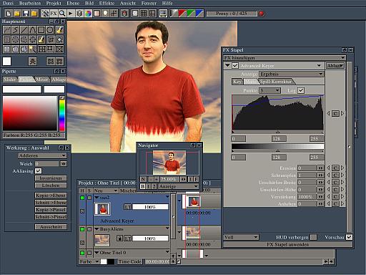Open the FX hinzufügen dropdown
The image size is (366, 275).
pyautogui.click(x=285, y=58)
